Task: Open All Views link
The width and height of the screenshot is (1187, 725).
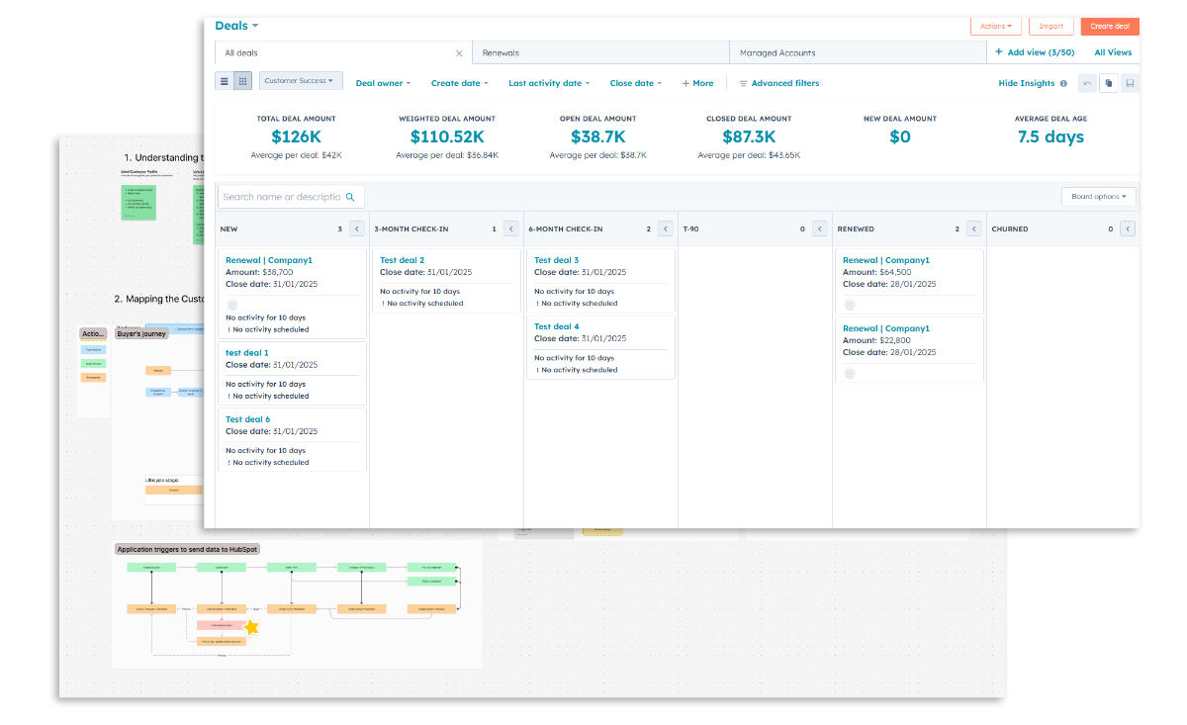Action: point(1113,53)
